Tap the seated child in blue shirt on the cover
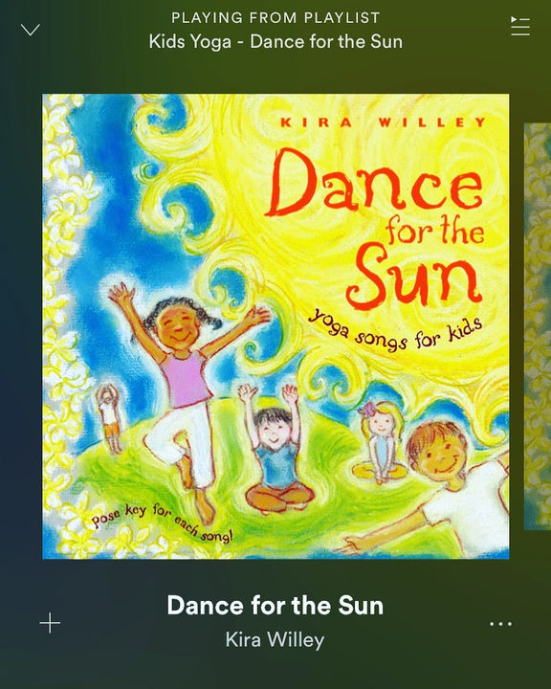 [275, 448]
